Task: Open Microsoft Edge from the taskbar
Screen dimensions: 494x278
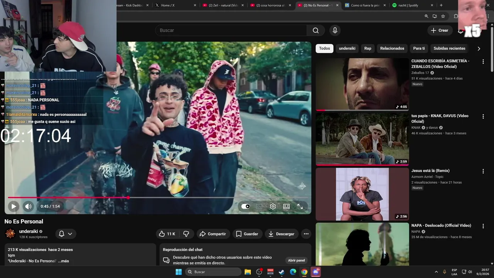Action: coord(293,272)
